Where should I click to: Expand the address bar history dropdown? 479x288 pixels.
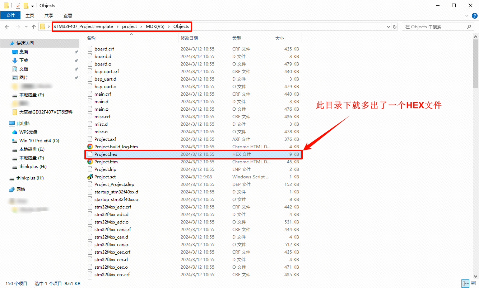(x=388, y=27)
